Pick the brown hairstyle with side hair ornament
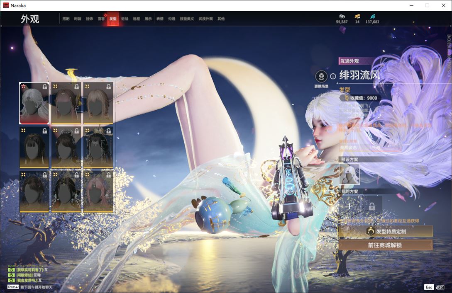Image resolution: width=452 pixels, height=293 pixels. click(66, 103)
